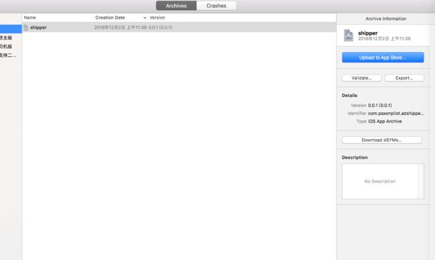The height and width of the screenshot is (260, 435).
Task: Click the shipper archive file icon in list
Action: (26, 27)
